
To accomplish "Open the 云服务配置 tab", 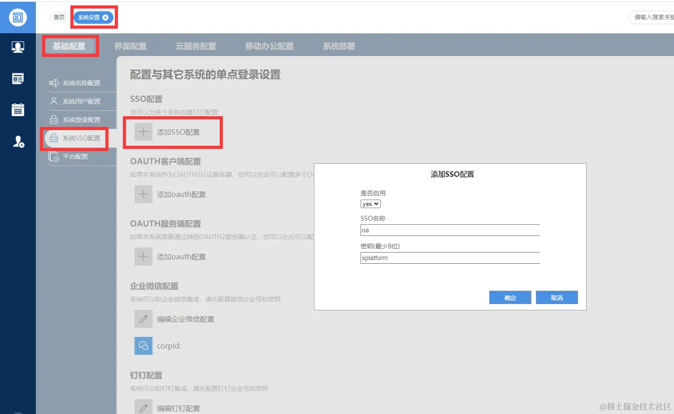I will point(196,46).
